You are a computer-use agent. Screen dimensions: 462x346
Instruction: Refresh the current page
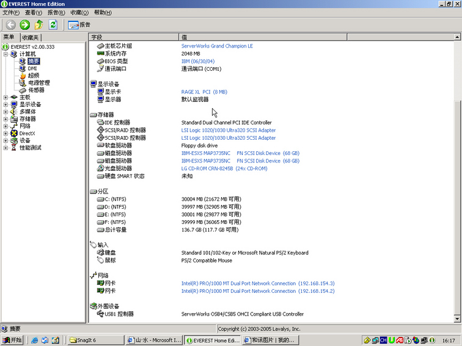click(x=53, y=24)
